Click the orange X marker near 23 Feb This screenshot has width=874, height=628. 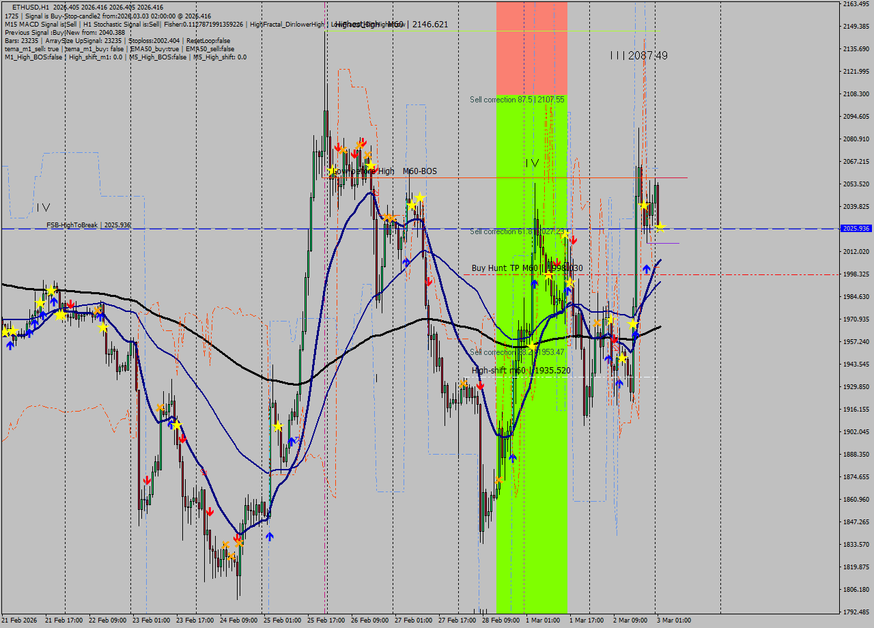point(159,407)
